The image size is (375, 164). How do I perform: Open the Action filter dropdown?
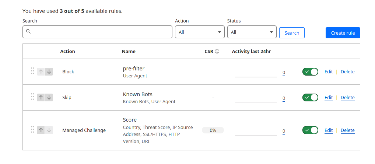click(x=200, y=32)
